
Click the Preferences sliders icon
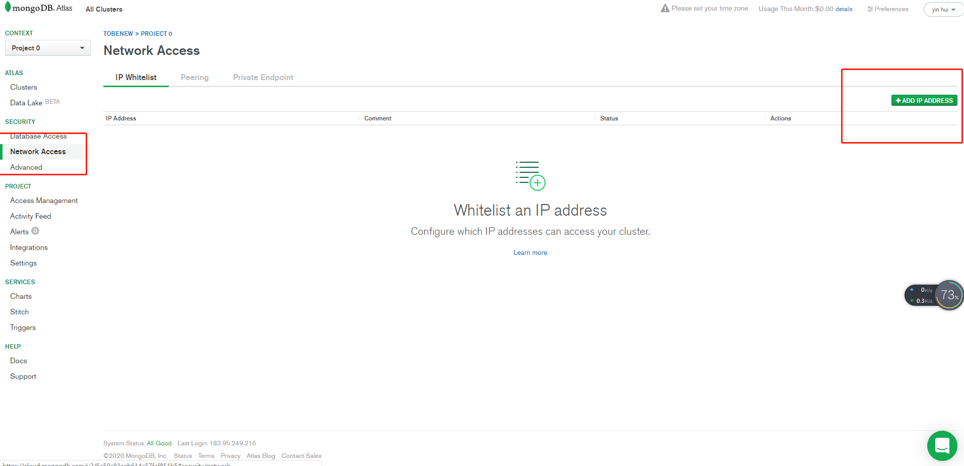click(x=870, y=9)
